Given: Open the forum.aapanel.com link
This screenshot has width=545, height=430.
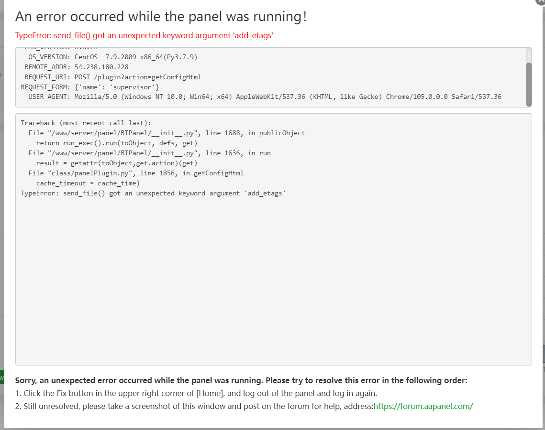Looking at the screenshot, I should (423, 406).
